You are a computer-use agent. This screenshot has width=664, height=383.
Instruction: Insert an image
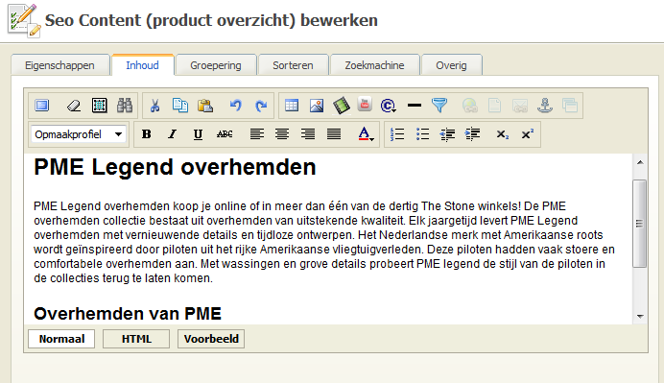pyautogui.click(x=317, y=105)
